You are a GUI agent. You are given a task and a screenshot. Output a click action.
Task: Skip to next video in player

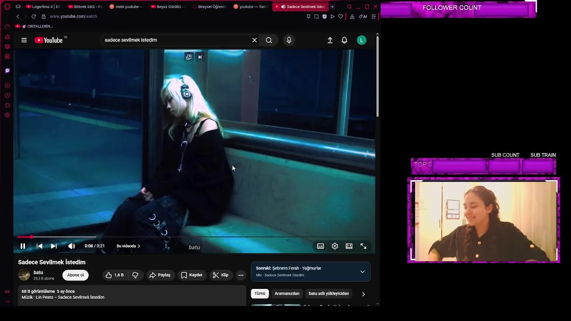(54, 246)
